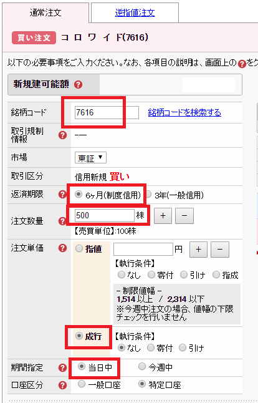Decrease order quantity with minus button
This screenshot has height=403, width=258.
coord(184,216)
